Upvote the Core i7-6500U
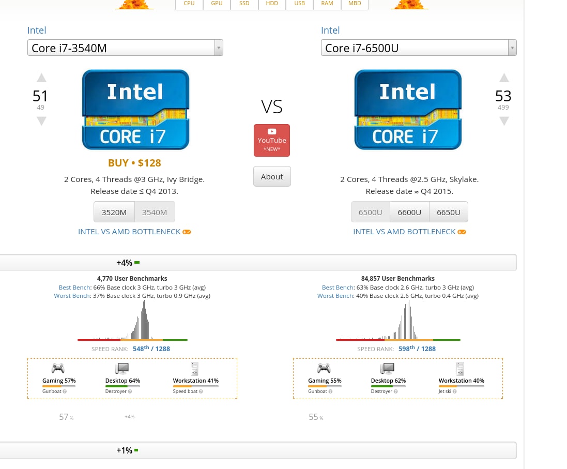 [x=504, y=78]
